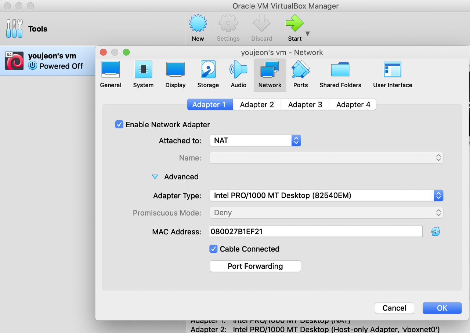The height and width of the screenshot is (333, 470).
Task: Click Discard in VirtualBox Manager toolbar
Action: [x=262, y=28]
